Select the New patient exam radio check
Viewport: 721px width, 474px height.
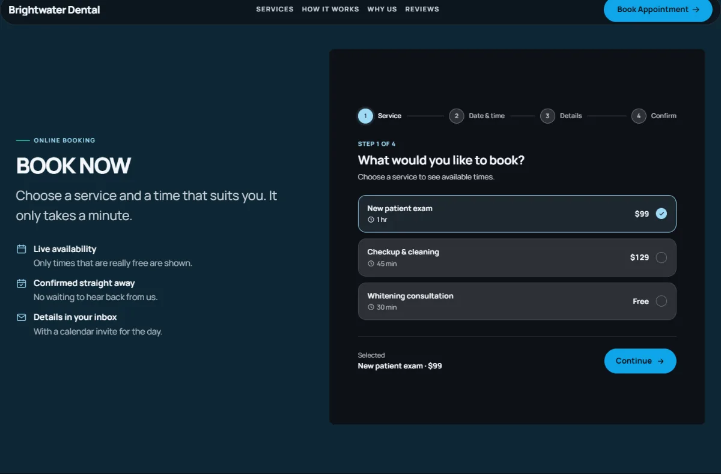coord(662,214)
